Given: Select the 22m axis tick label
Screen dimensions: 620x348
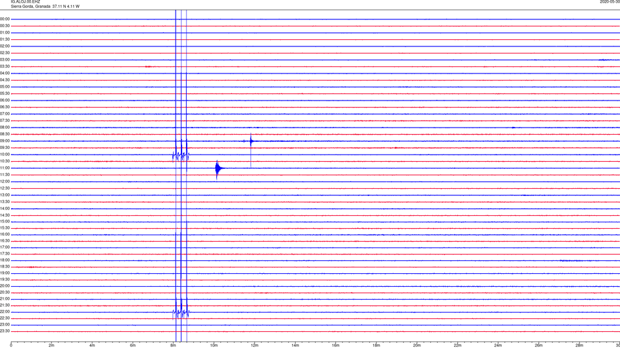Looking at the screenshot, I should [457, 345].
